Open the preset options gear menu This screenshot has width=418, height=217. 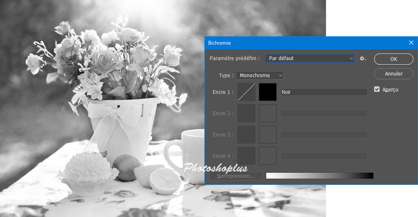[362, 58]
